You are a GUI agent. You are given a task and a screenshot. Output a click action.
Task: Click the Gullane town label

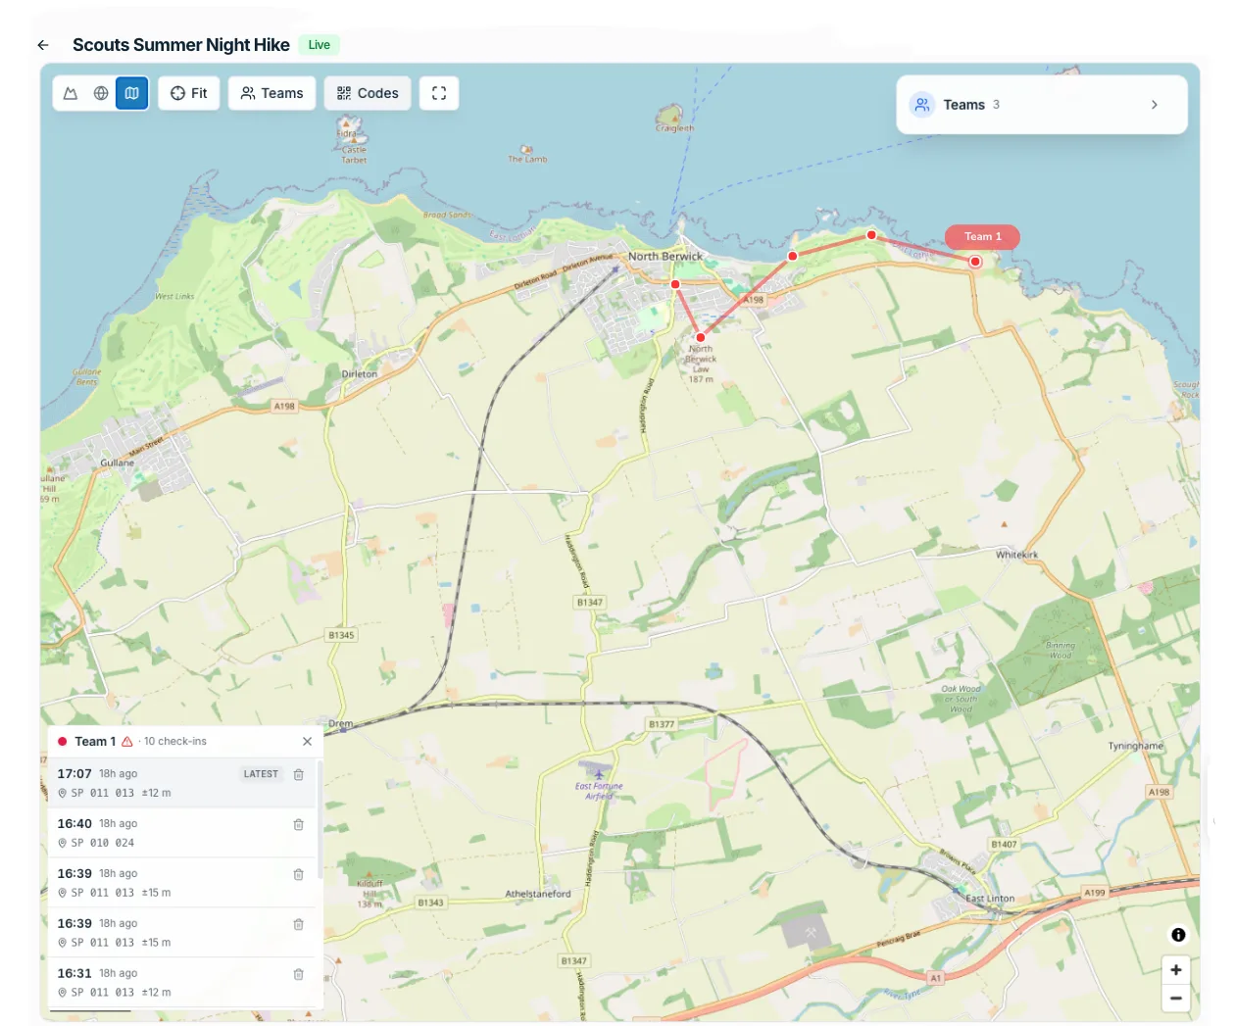pyautogui.click(x=118, y=463)
